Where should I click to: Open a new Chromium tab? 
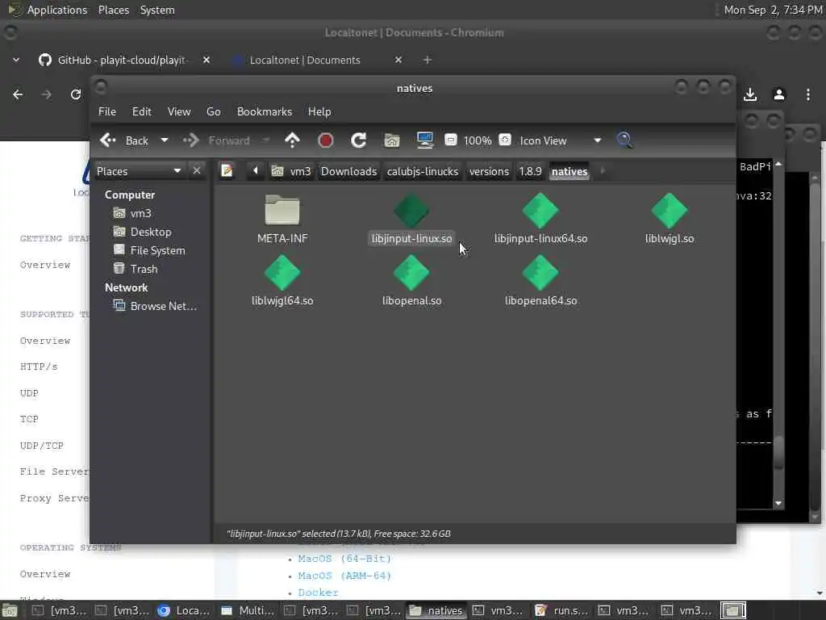pyautogui.click(x=428, y=60)
